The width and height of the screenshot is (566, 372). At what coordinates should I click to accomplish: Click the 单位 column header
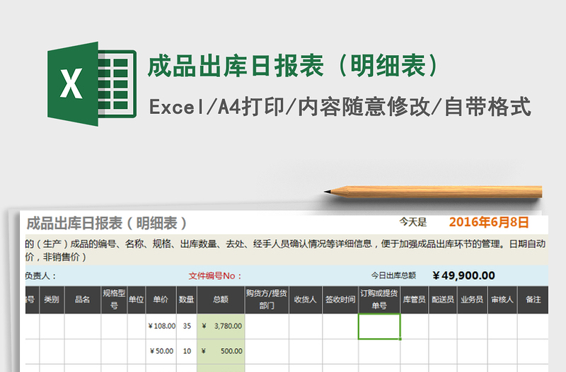point(137,299)
